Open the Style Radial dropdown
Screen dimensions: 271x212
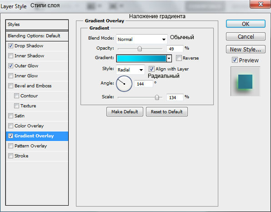130,70
